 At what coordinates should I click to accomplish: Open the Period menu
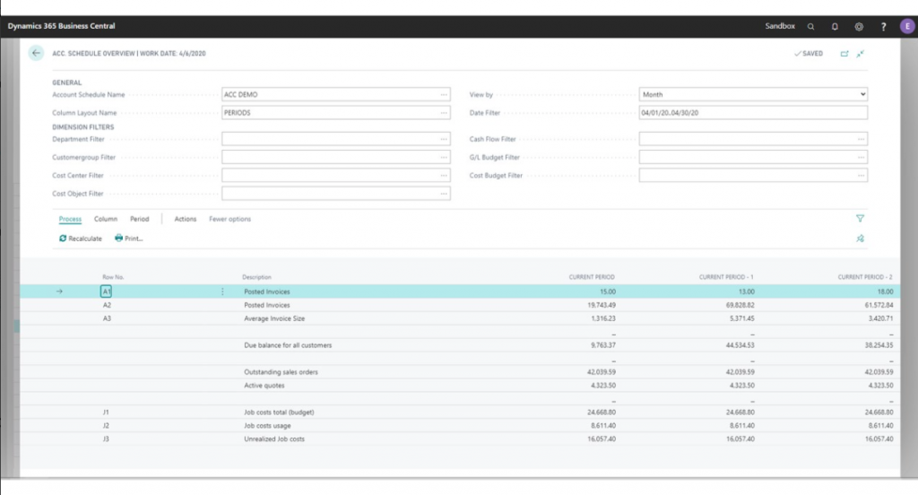(139, 219)
